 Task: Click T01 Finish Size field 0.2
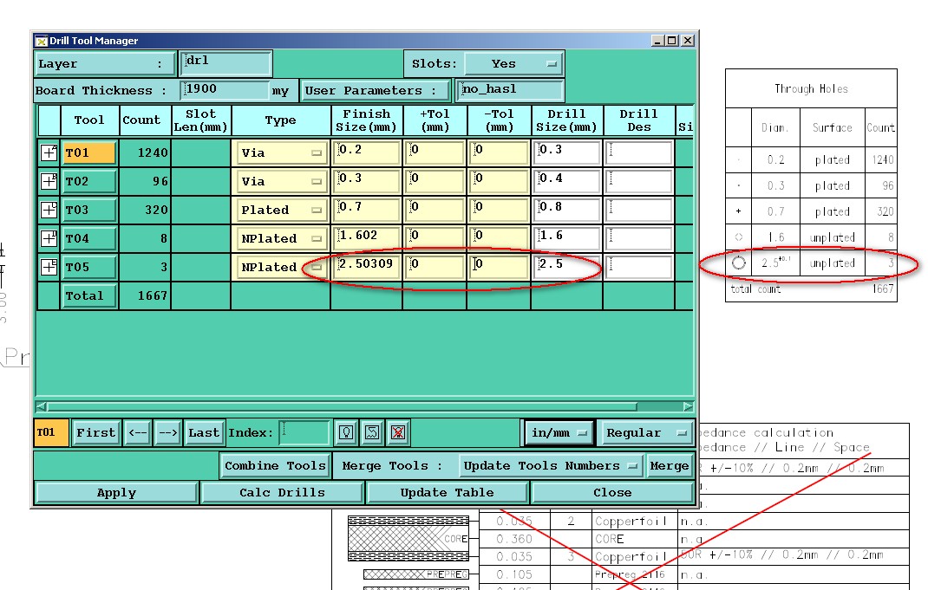366,152
